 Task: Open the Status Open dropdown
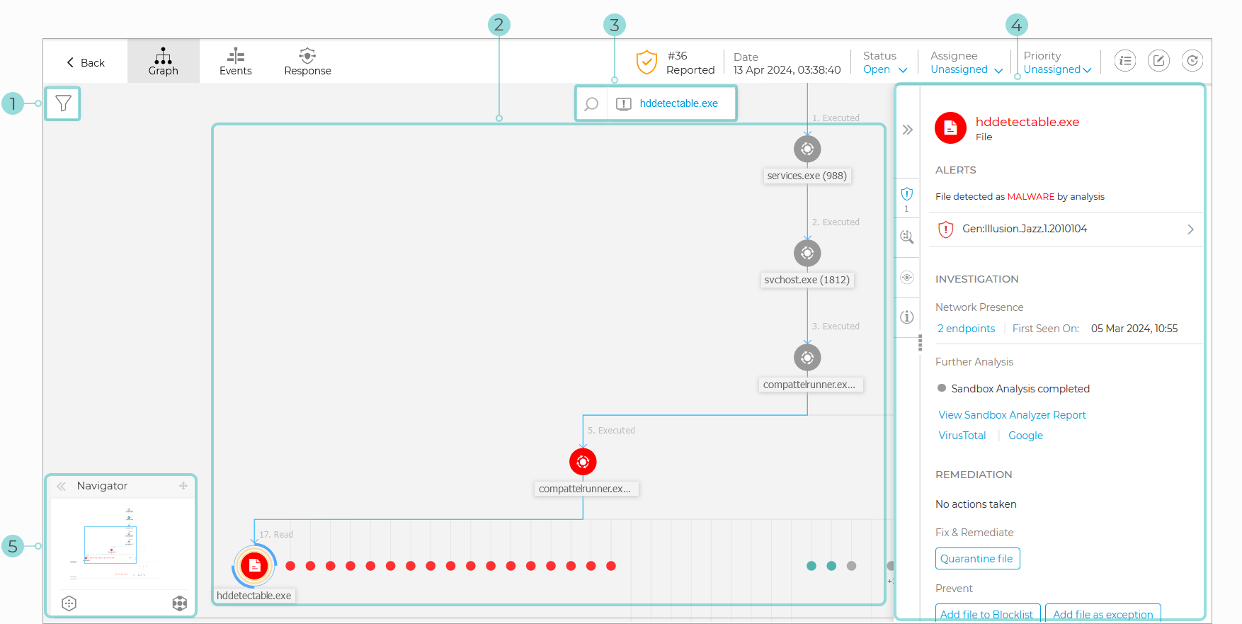coord(885,69)
